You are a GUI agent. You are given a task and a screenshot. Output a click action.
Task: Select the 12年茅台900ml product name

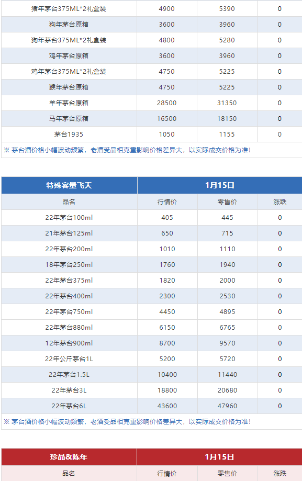coord(69,343)
